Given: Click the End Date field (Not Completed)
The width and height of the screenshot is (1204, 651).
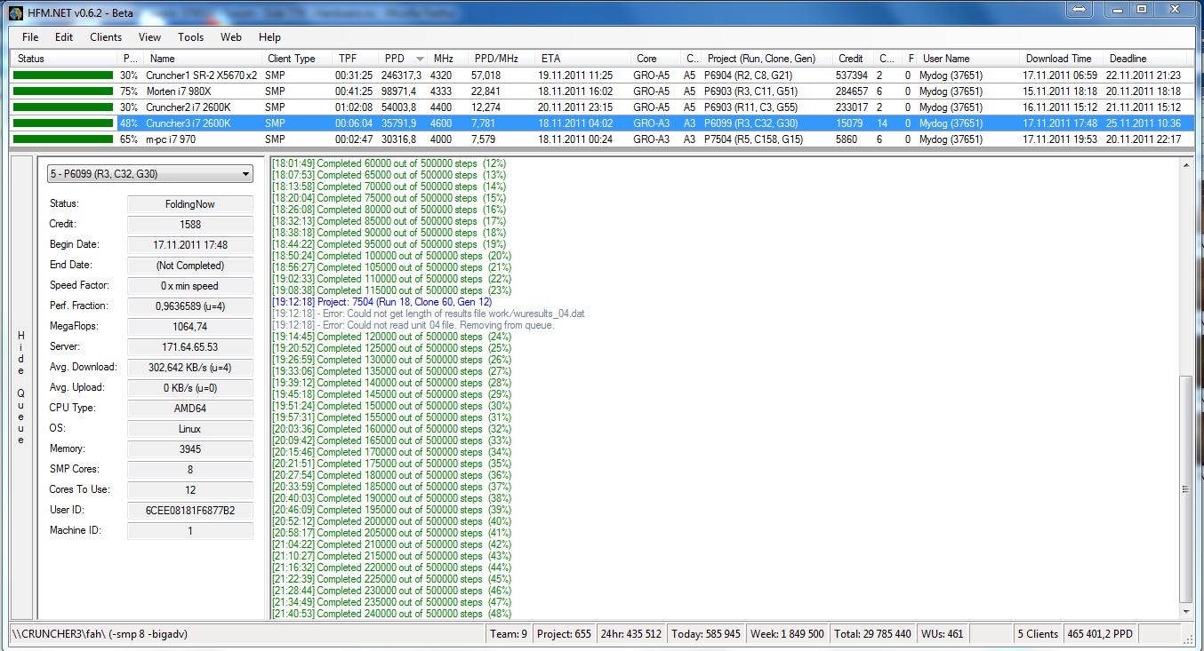Looking at the screenshot, I should [190, 266].
